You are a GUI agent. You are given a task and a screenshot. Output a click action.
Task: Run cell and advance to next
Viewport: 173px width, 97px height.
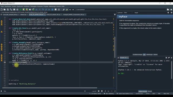(x=27, y=10)
